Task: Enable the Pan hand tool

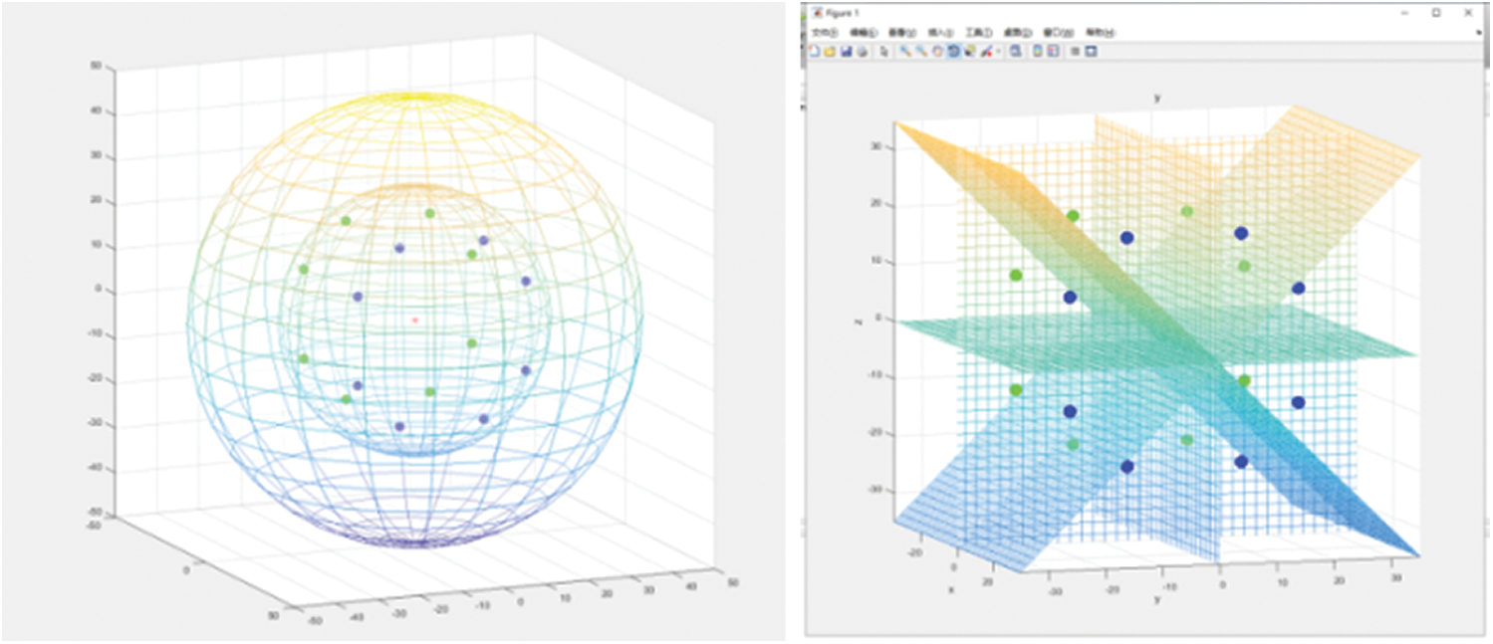Action: coord(937,51)
